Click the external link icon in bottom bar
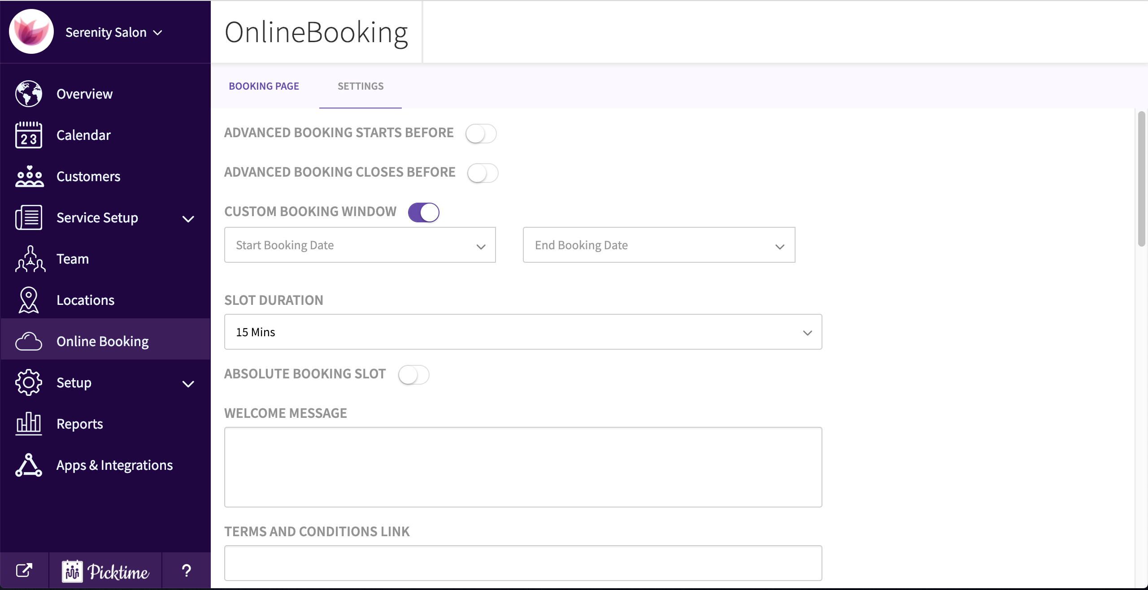Image resolution: width=1148 pixels, height=590 pixels. click(x=24, y=570)
